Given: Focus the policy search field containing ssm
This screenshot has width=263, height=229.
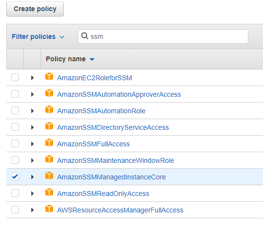Looking at the screenshot, I should click(163, 36).
